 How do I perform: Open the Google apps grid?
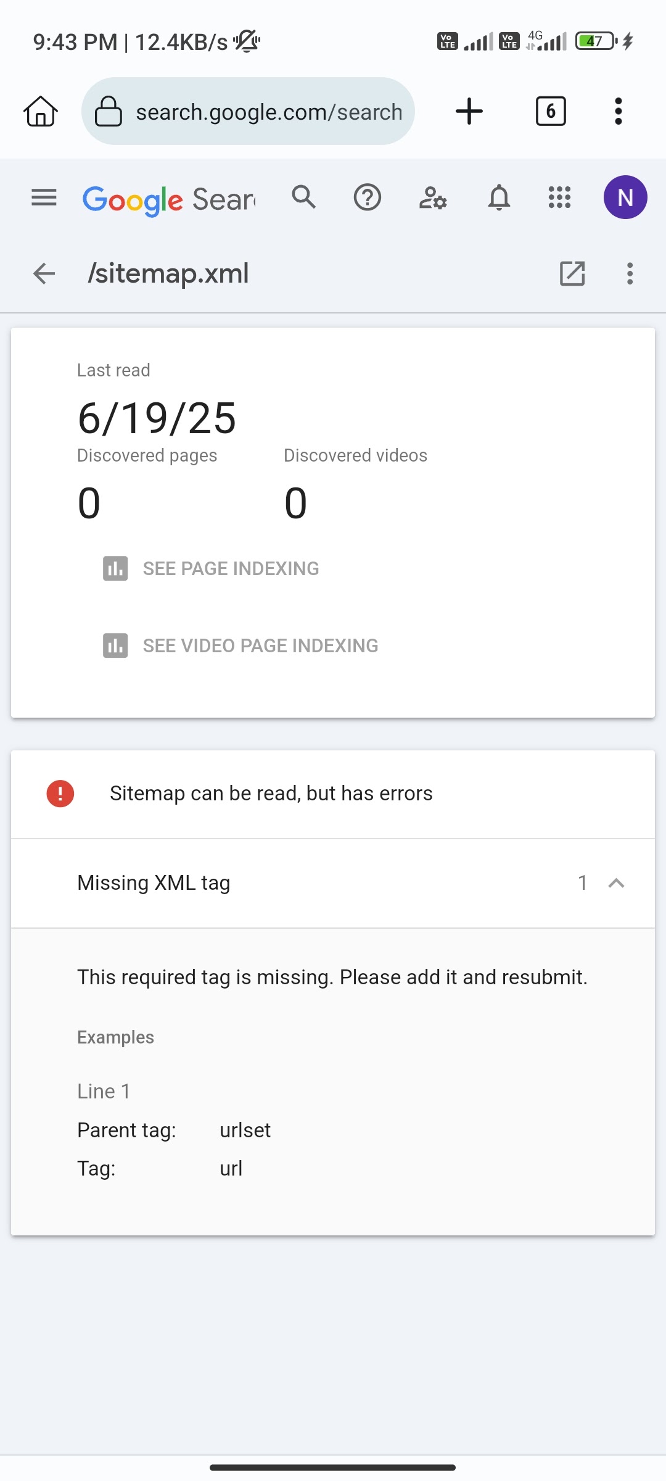(559, 198)
